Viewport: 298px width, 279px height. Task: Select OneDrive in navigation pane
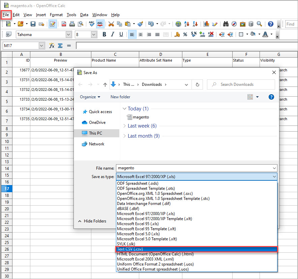point(94,123)
